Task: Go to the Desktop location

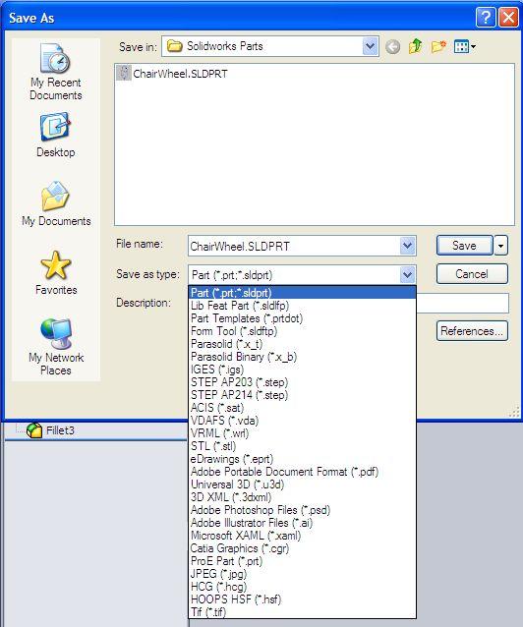Action: click(56, 136)
